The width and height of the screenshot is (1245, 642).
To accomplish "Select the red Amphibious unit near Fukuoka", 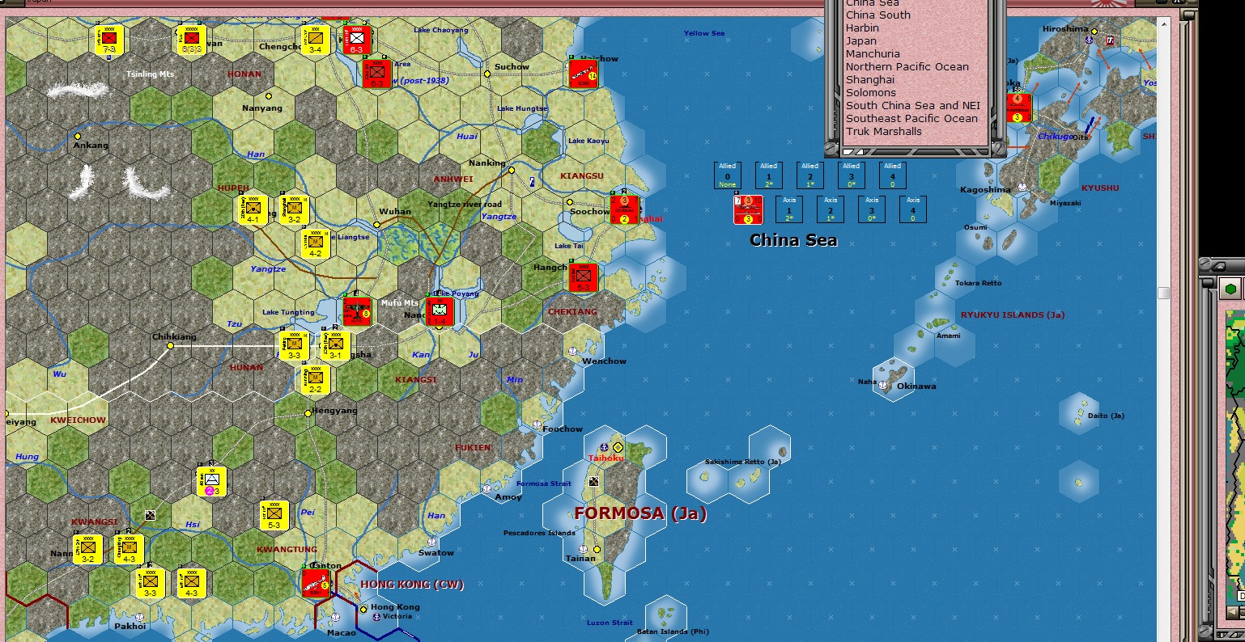I will pyautogui.click(x=1018, y=108).
